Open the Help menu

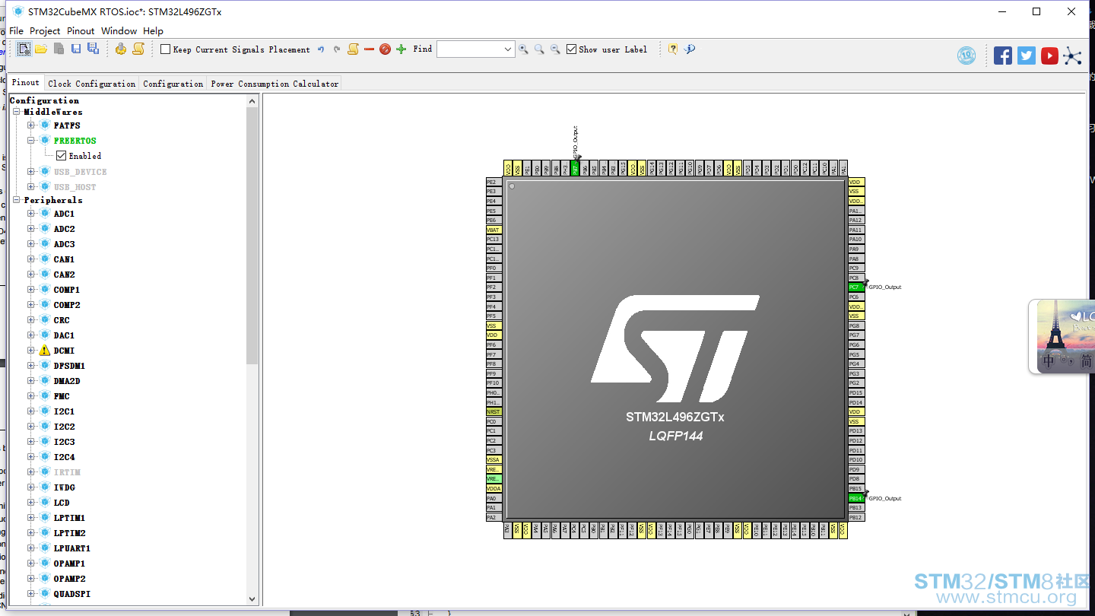point(153,31)
